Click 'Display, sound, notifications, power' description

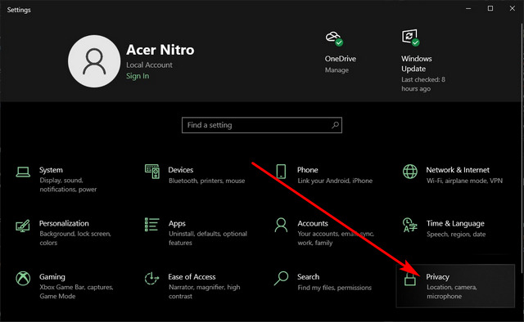pyautogui.click(x=68, y=185)
